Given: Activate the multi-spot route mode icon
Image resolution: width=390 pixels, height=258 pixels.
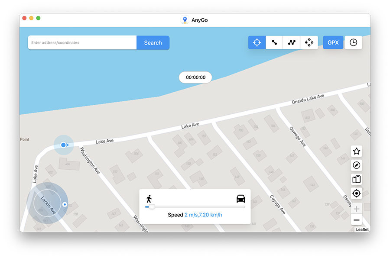Looking at the screenshot, I should 291,42.
